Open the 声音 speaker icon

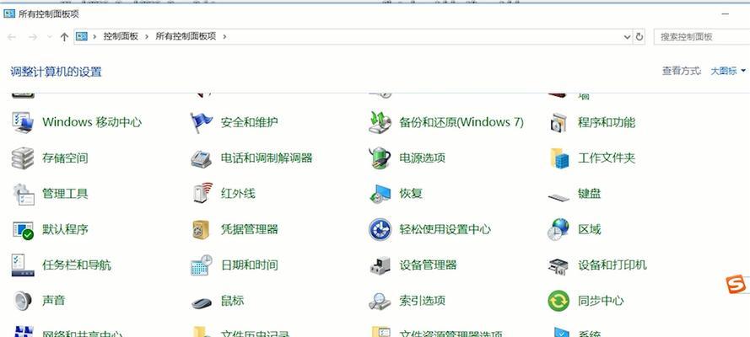[23, 301]
